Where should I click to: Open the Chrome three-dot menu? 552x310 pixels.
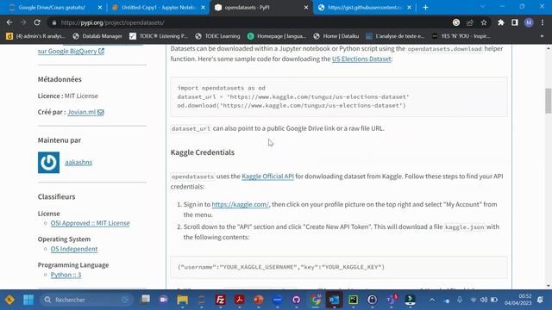pos(543,22)
